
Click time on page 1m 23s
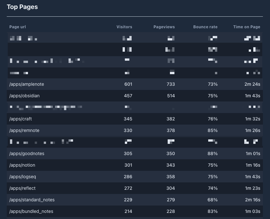pos(253,188)
